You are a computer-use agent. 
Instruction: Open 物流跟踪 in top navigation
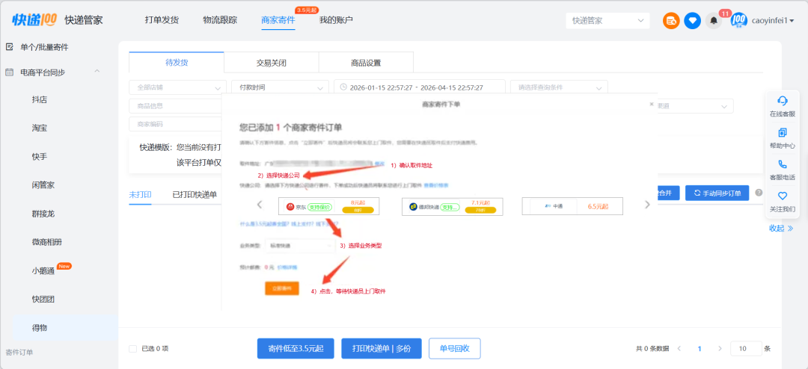pyautogui.click(x=220, y=20)
